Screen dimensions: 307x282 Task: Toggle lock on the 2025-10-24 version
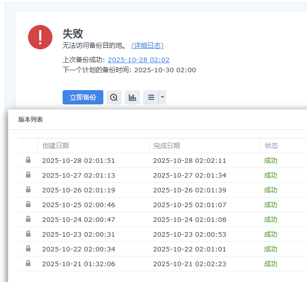(x=28, y=219)
